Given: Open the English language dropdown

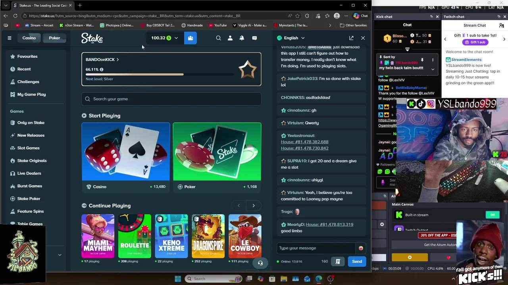Looking at the screenshot, I should (x=291, y=38).
